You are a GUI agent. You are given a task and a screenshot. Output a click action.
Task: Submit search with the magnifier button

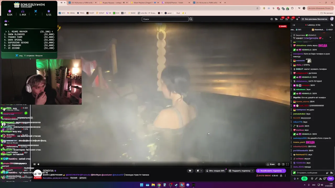tap(191, 19)
